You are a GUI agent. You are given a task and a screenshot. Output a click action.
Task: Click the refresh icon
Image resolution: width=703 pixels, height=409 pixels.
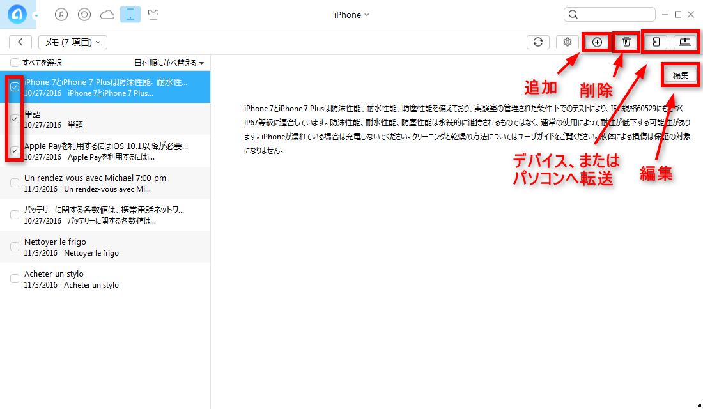coord(538,42)
